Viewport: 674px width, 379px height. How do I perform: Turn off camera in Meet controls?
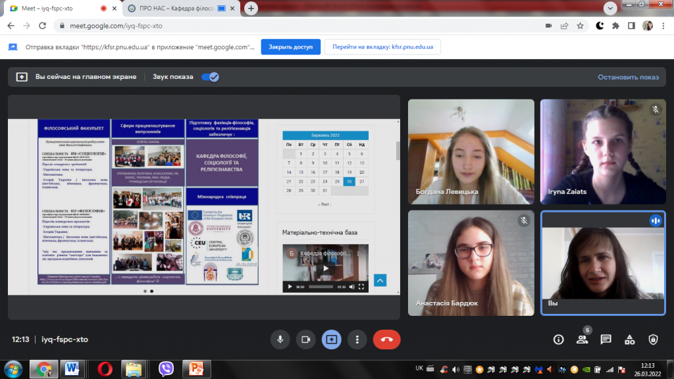tap(305, 340)
